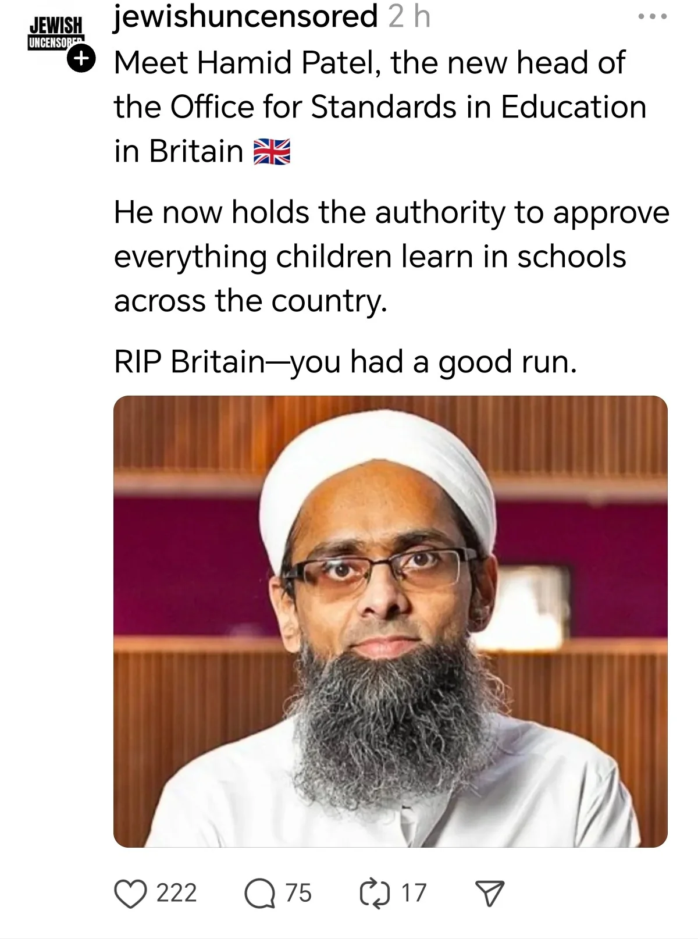Click the 'across the country.' line

pos(250,301)
